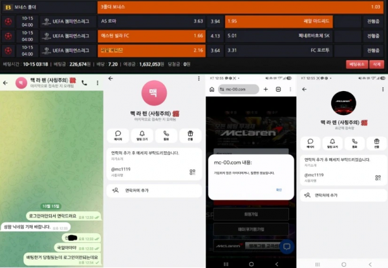The width and height of the screenshot is (388, 268).
Task: Go back from the pink-avatar profile page
Action: [111, 79]
